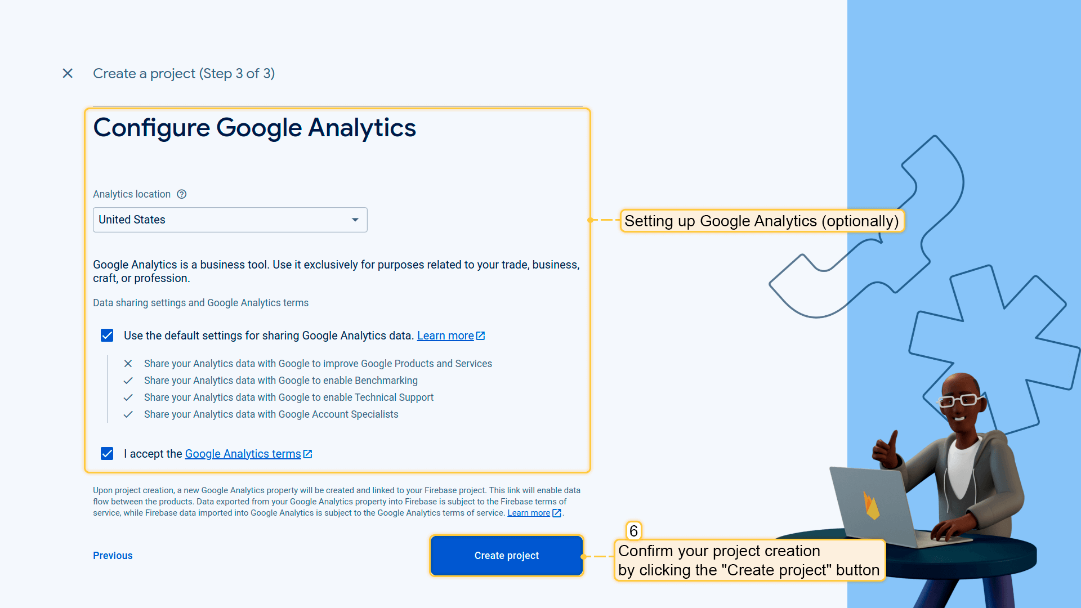Uncheck default settings for sharing Analytics data
The image size is (1081, 608).
point(107,336)
